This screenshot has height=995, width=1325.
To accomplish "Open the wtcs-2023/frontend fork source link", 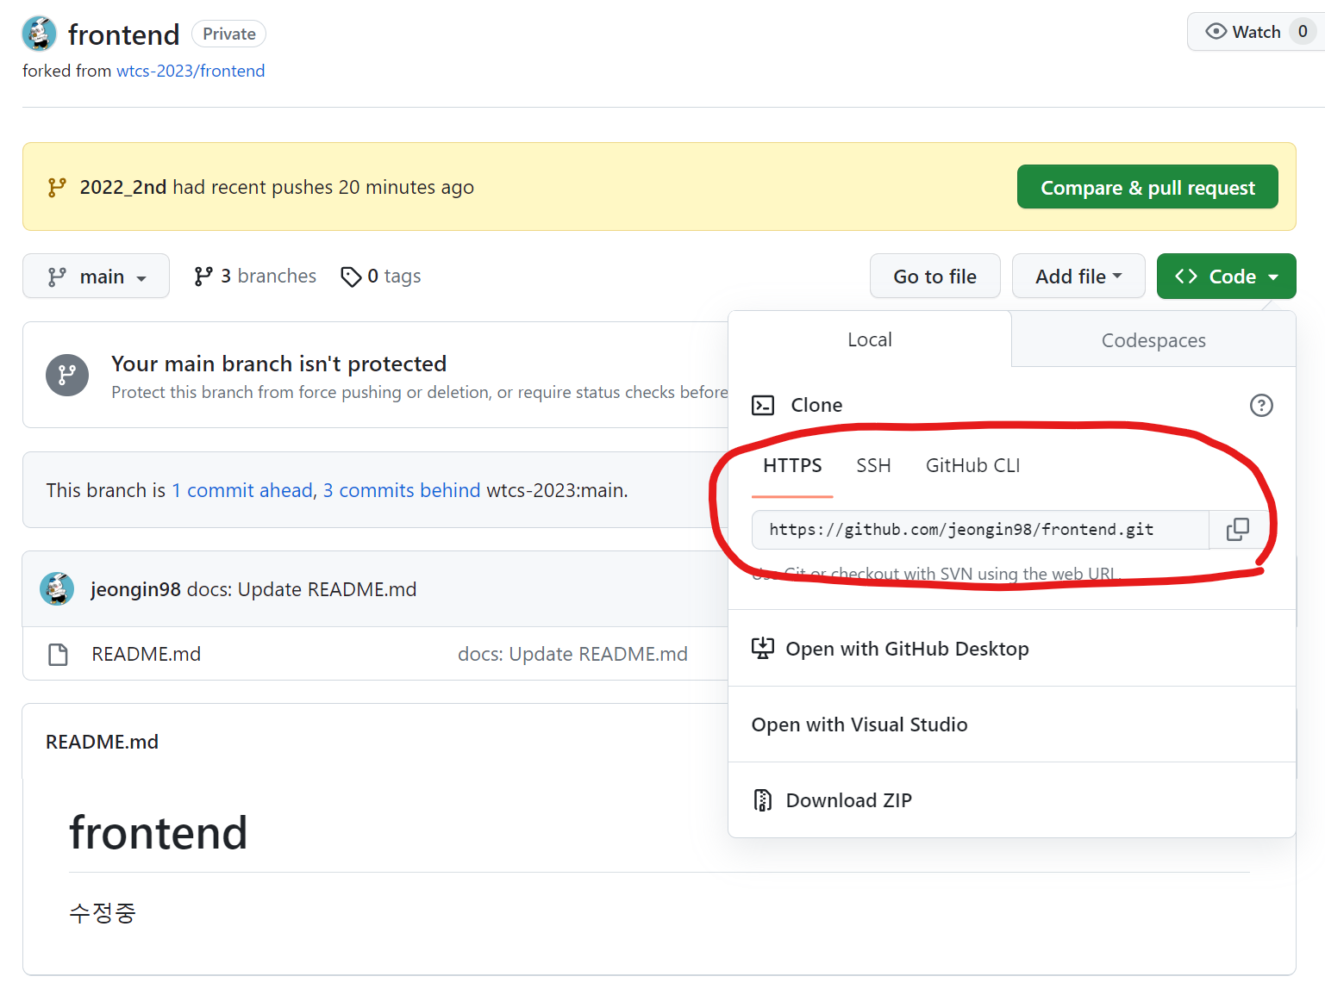I will coord(191,71).
